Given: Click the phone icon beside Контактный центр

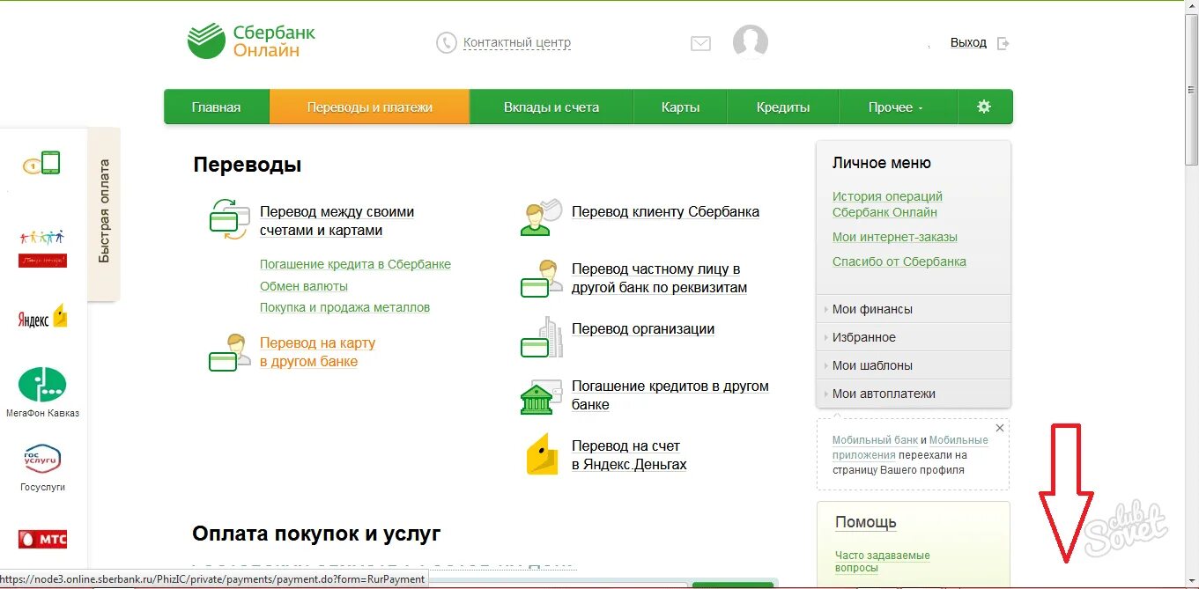Looking at the screenshot, I should [x=447, y=42].
